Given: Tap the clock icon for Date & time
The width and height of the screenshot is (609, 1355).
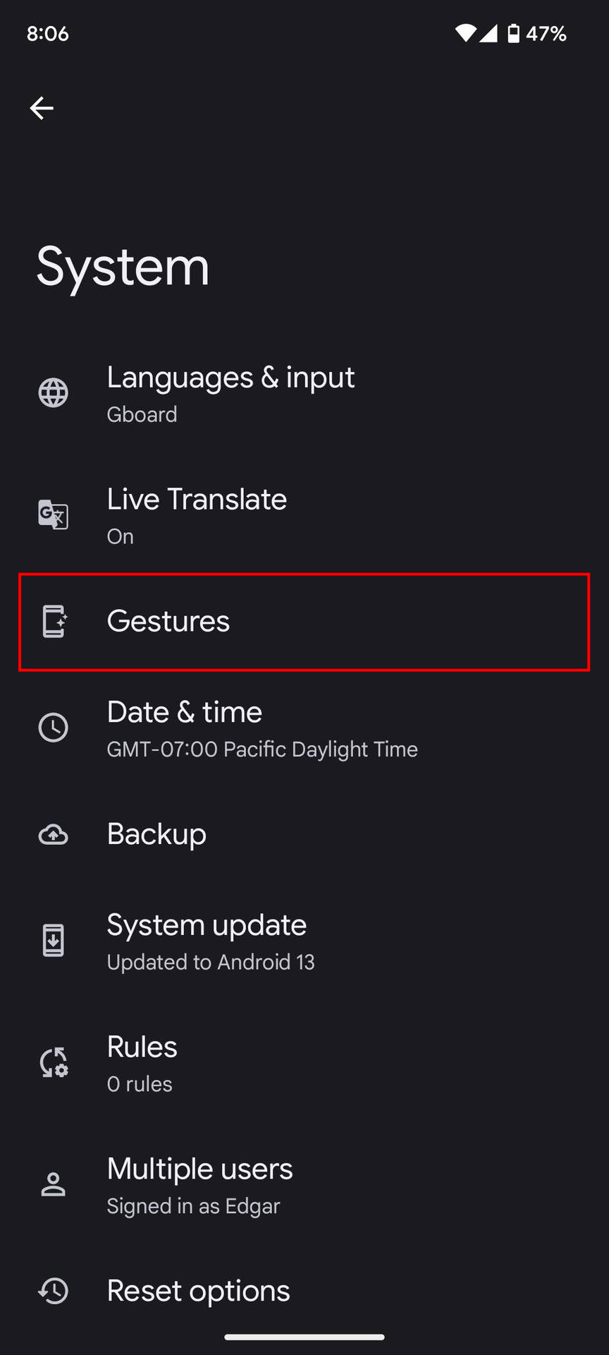Looking at the screenshot, I should pyautogui.click(x=54, y=728).
